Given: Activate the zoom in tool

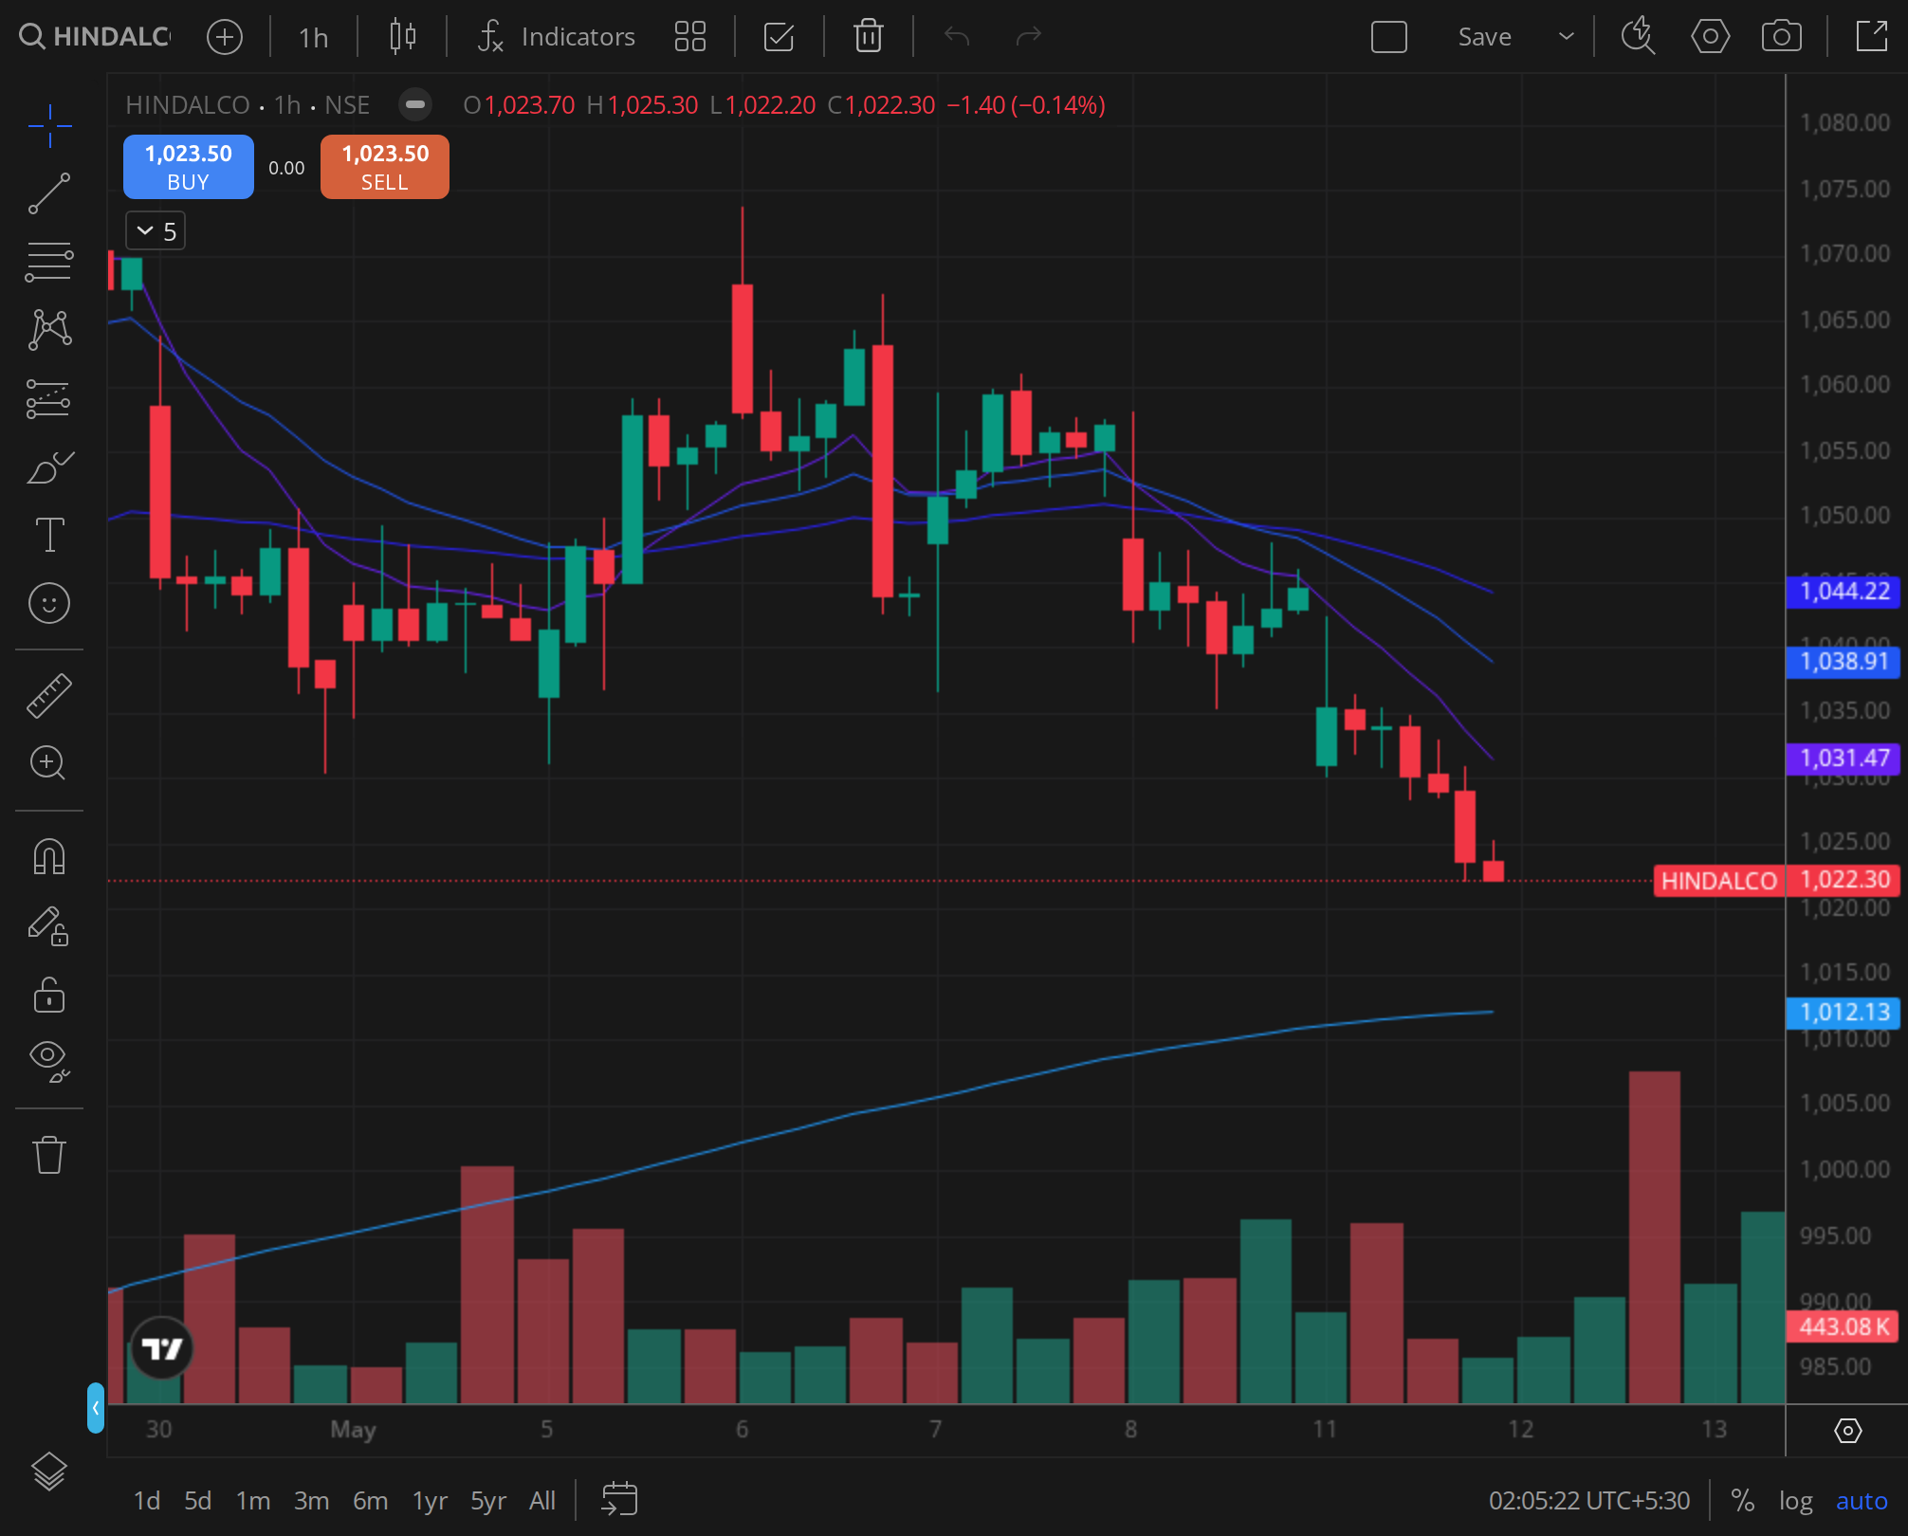Looking at the screenshot, I should point(49,762).
